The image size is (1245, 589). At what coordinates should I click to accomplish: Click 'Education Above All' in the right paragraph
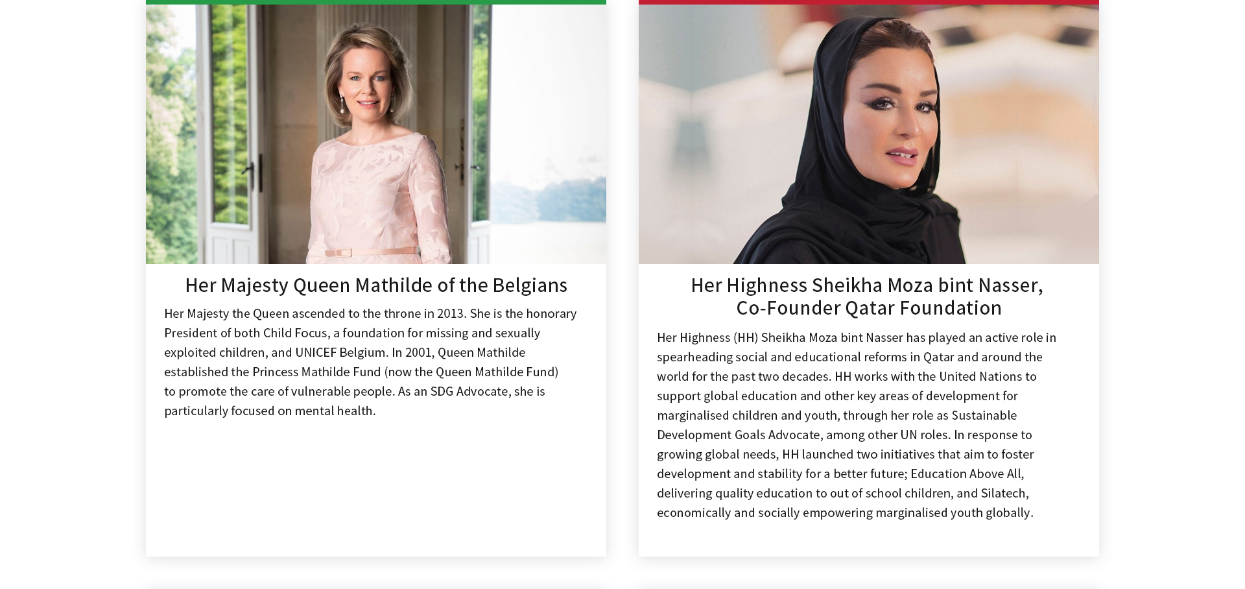[x=966, y=474]
